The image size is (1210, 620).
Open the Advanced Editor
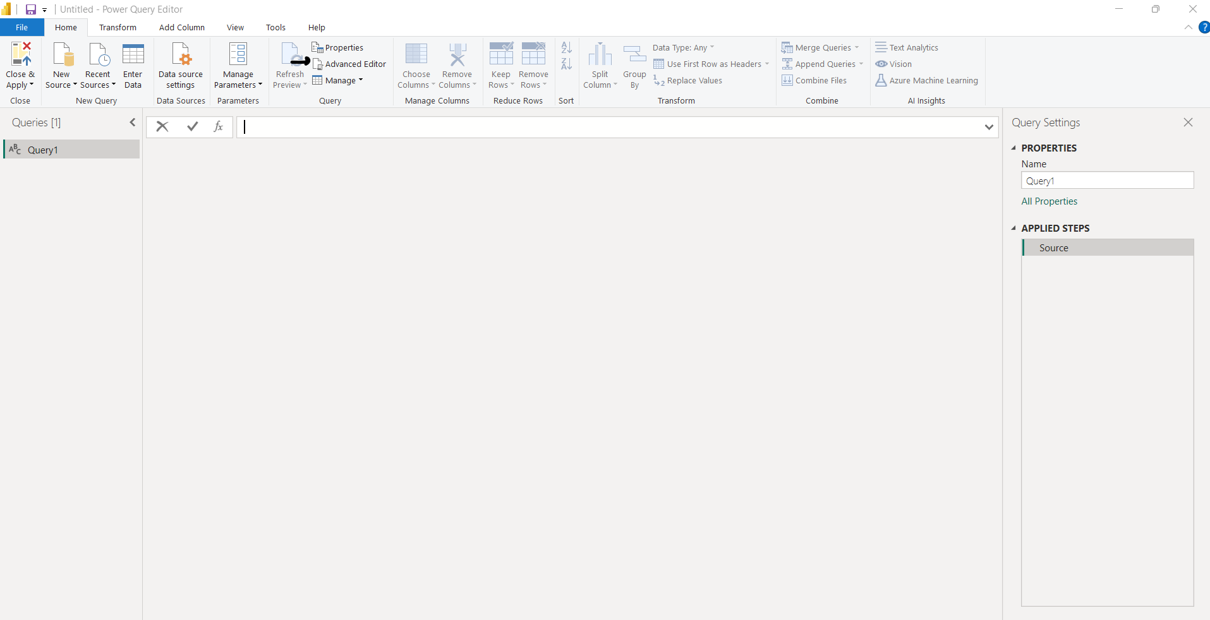[x=349, y=64]
